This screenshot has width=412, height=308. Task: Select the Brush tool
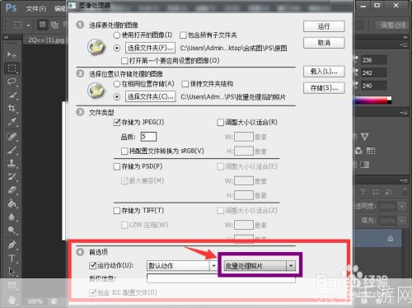[12, 150]
